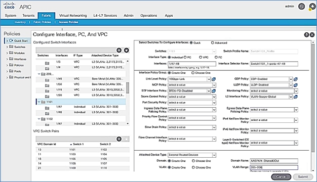Screen dimensions: 317x182
Task: Click the help question mark icon
Action: (x=306, y=35)
